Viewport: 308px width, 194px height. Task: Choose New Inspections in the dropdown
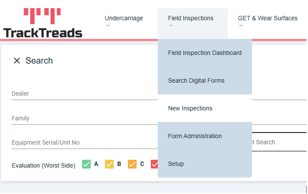click(190, 108)
